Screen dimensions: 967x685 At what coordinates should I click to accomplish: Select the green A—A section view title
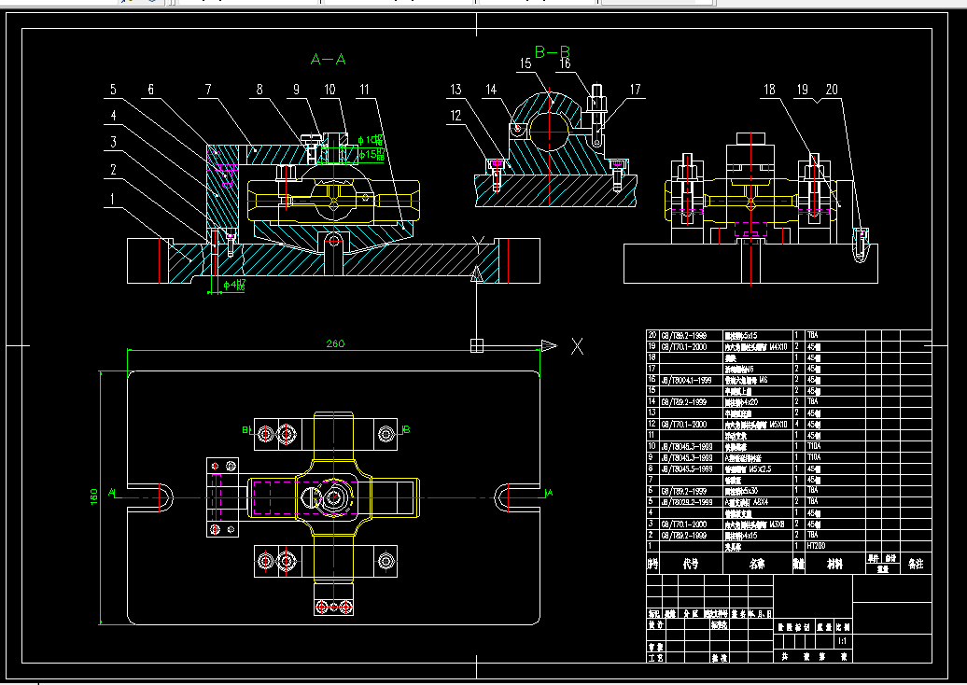pos(329,60)
